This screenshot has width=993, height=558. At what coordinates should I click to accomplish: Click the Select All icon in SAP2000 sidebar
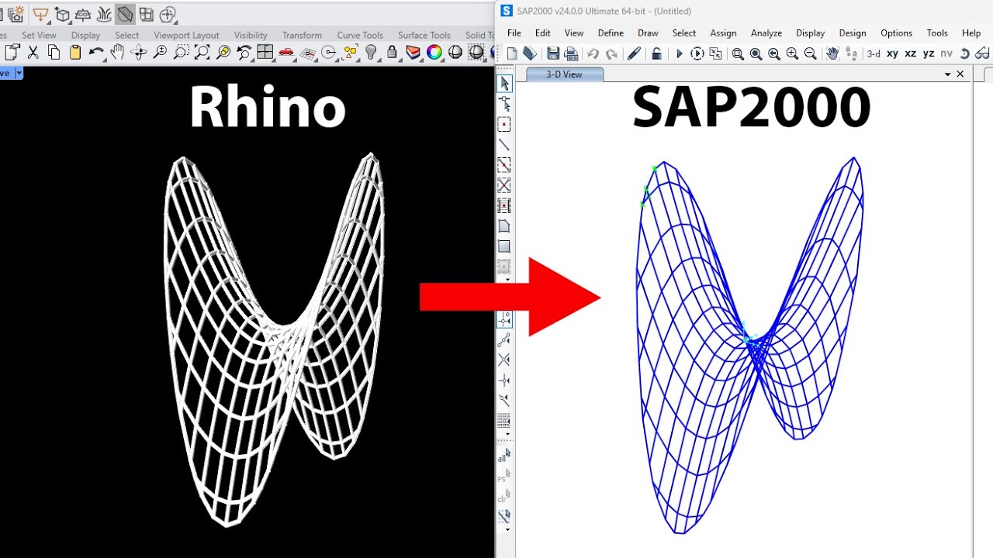[x=504, y=456]
